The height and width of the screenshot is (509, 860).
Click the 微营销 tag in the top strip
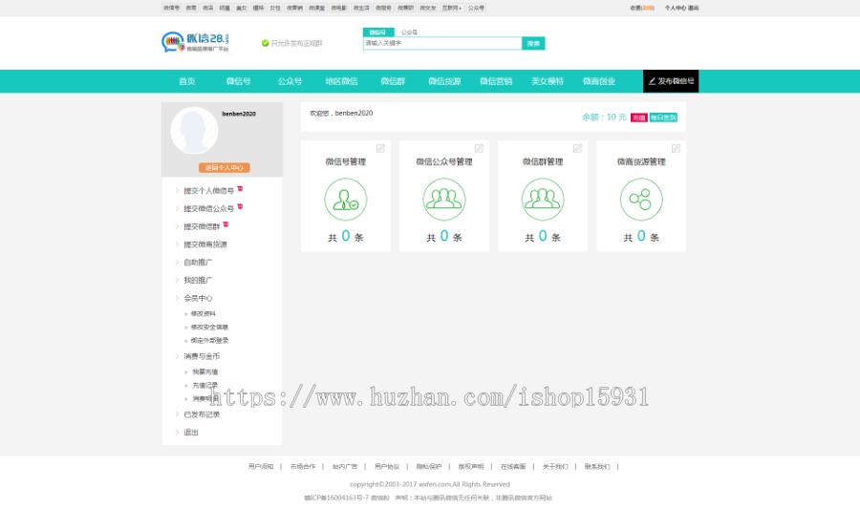[294, 8]
